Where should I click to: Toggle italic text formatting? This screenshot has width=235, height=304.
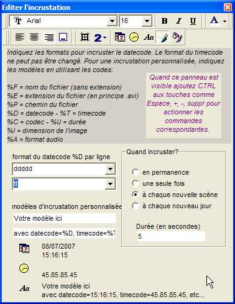pos(178,21)
